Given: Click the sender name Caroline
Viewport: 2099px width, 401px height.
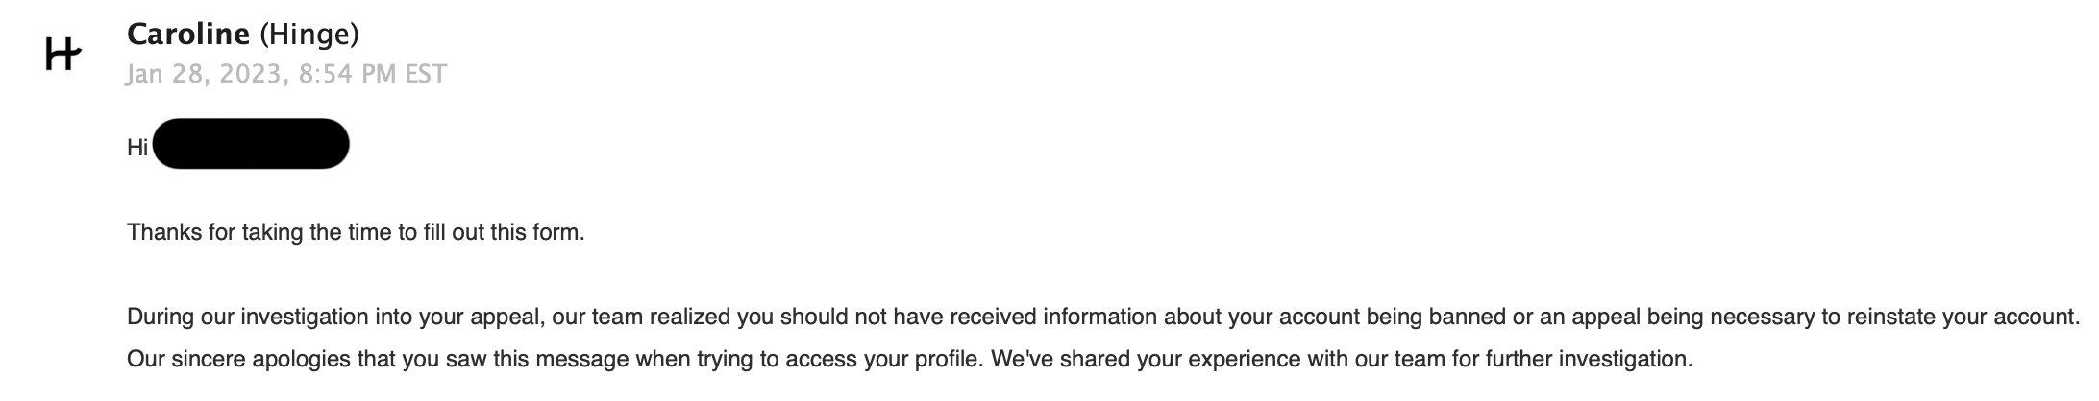Looking at the screenshot, I should point(188,35).
